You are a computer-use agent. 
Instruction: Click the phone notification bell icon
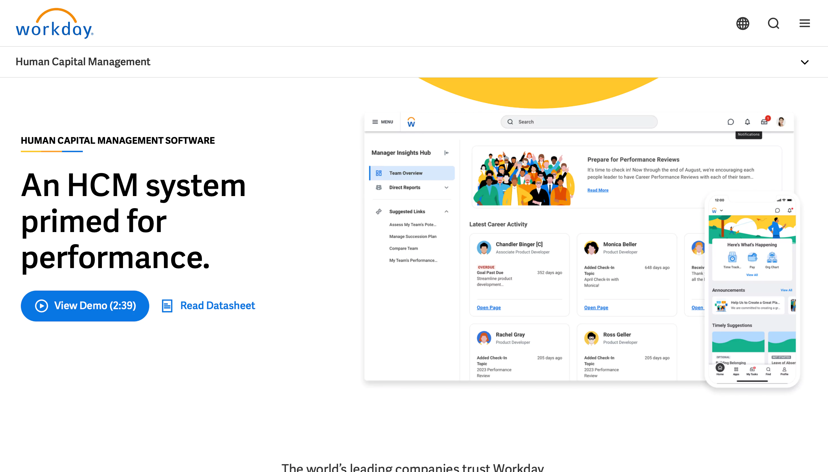pos(790,210)
